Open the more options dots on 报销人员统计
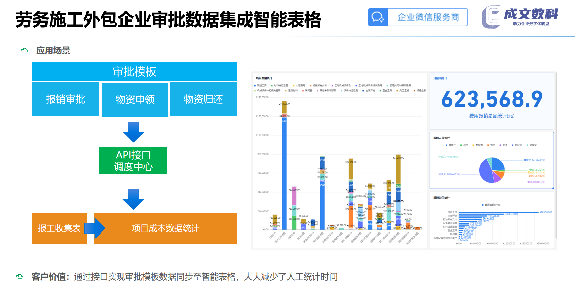 point(548,138)
